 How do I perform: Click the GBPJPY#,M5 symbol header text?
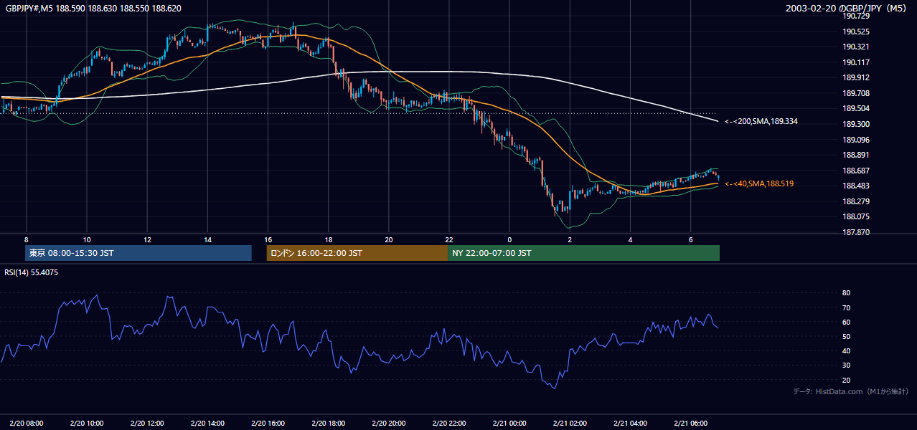point(93,9)
